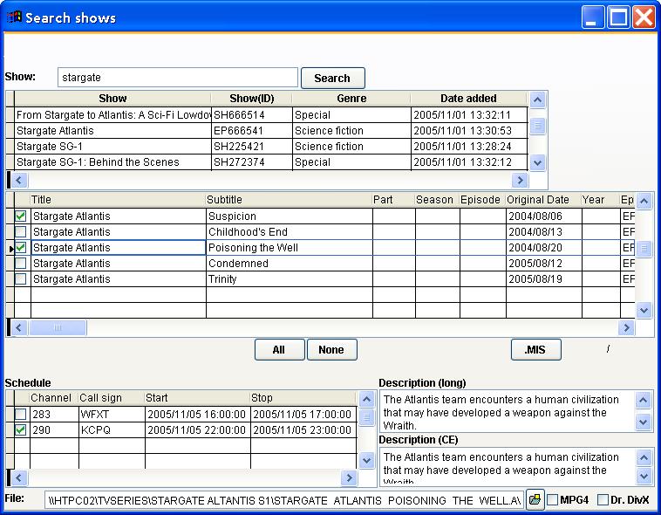
Task: Check the Childhood's End episode checkbox
Action: pos(20,232)
